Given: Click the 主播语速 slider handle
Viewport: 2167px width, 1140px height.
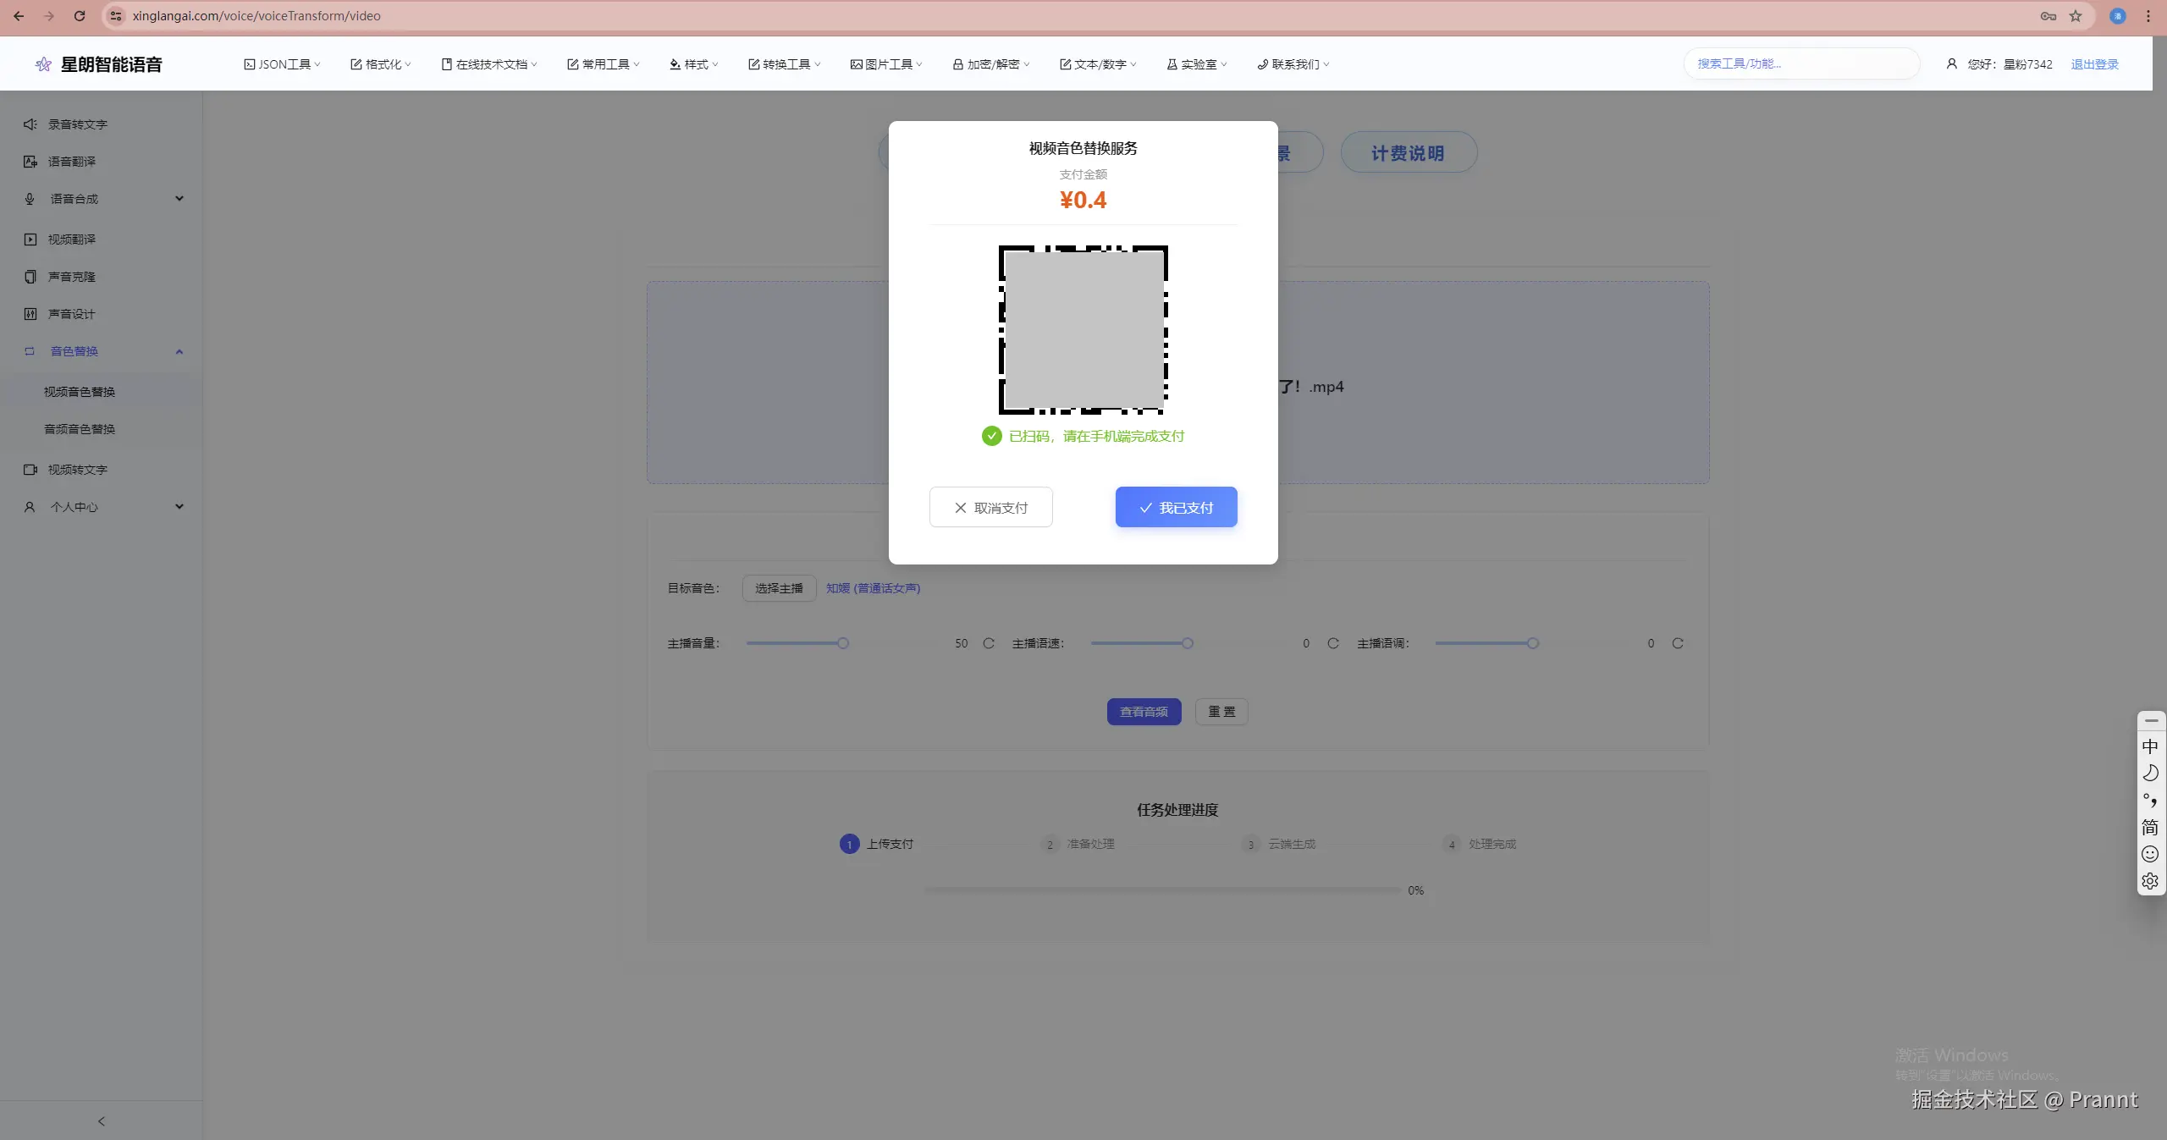Looking at the screenshot, I should pyautogui.click(x=1188, y=643).
